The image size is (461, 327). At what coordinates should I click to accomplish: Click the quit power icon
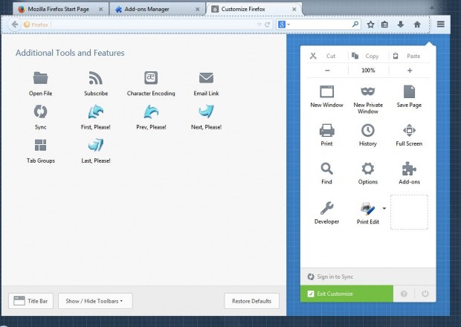click(425, 294)
